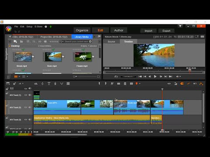This screenshot has width=210, height=157.
Task: Hide video of A/V Track (3)
Action: click(26, 119)
